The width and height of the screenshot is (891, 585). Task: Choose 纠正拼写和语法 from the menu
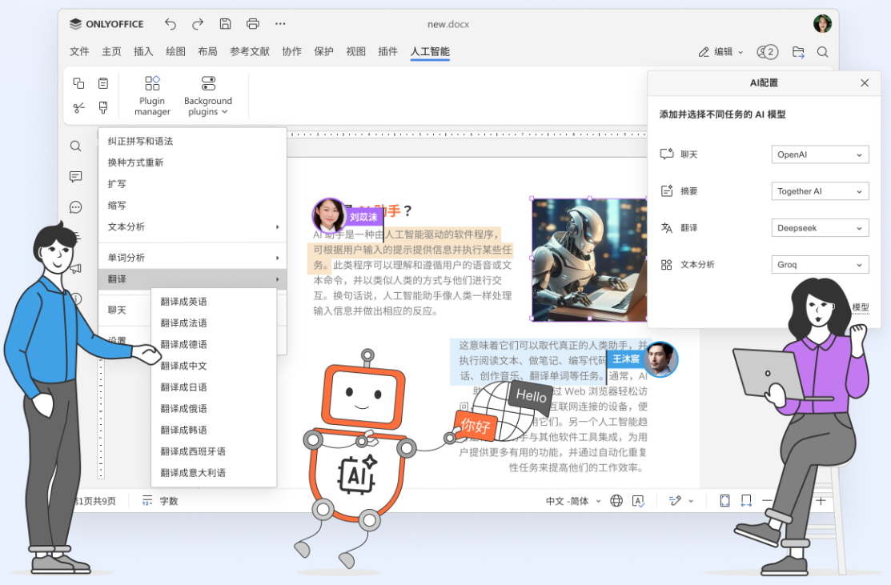coord(192,141)
